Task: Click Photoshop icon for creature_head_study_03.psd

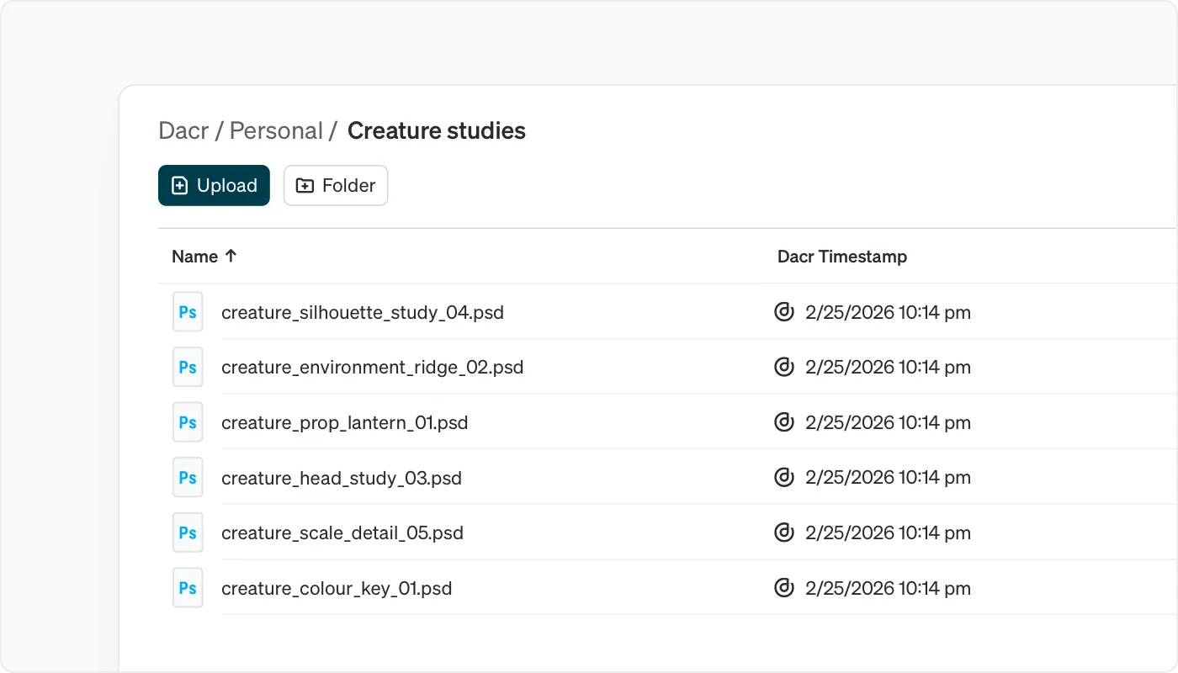Action: [x=188, y=478]
